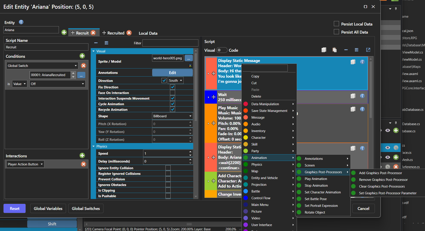
Task: Uncheck the Cycle Animation checkbox
Action: click(172, 104)
